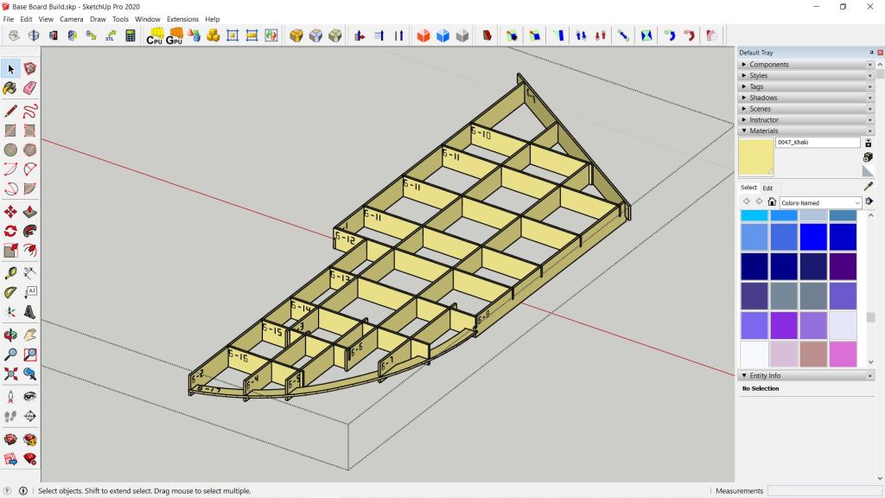Click the Measurements input box
This screenshot has height=498, width=885.
[824, 491]
